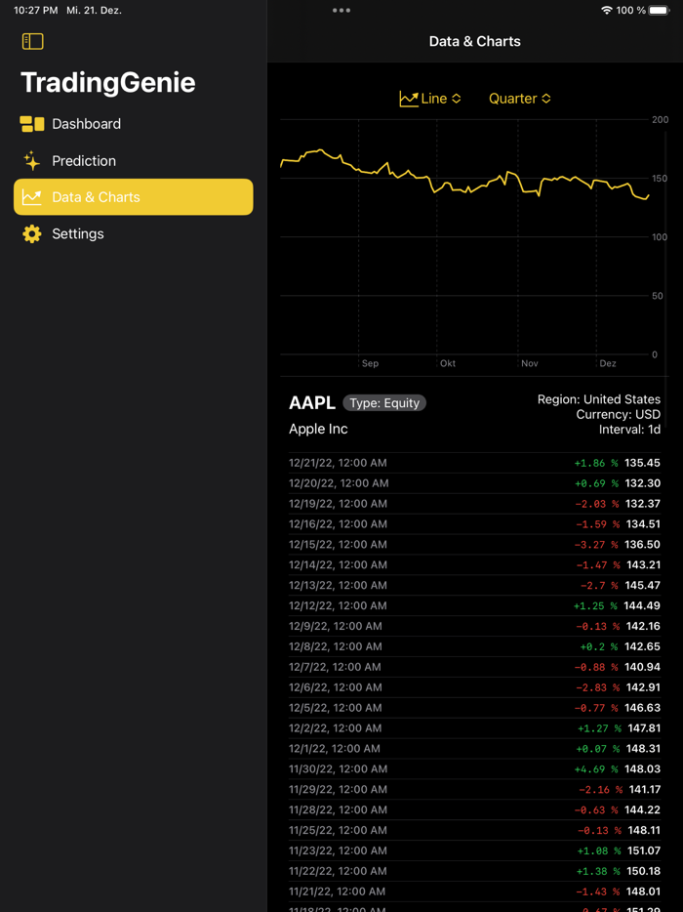The height and width of the screenshot is (912, 683).
Task: Select the 12/14/22 row date
Action: [338, 564]
